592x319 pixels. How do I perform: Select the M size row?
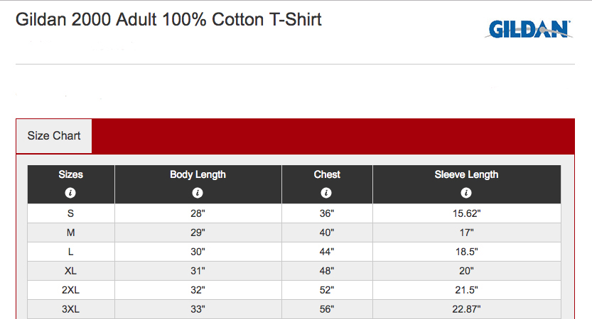coord(294,233)
